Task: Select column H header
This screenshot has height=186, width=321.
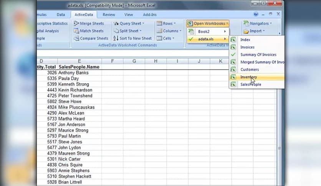Action: click(x=156, y=61)
